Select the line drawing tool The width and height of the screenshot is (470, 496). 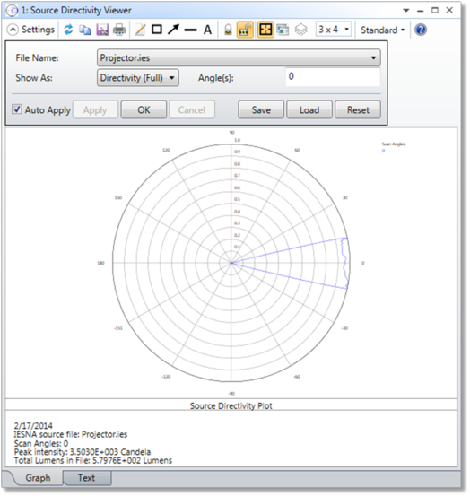coord(190,30)
